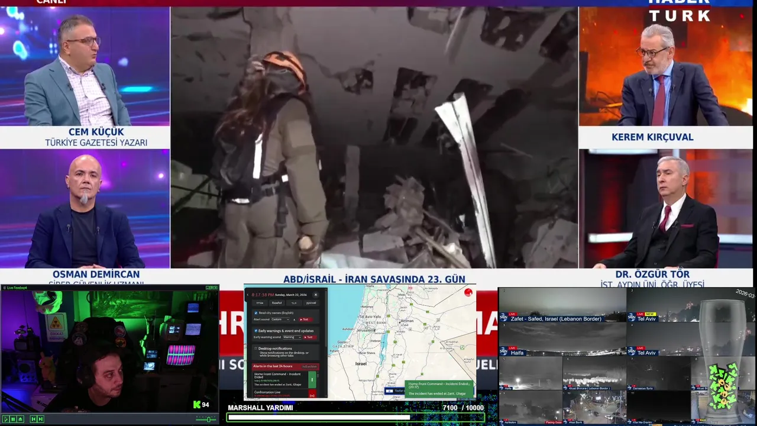Switch alert panel language to Arabic

(x=294, y=303)
